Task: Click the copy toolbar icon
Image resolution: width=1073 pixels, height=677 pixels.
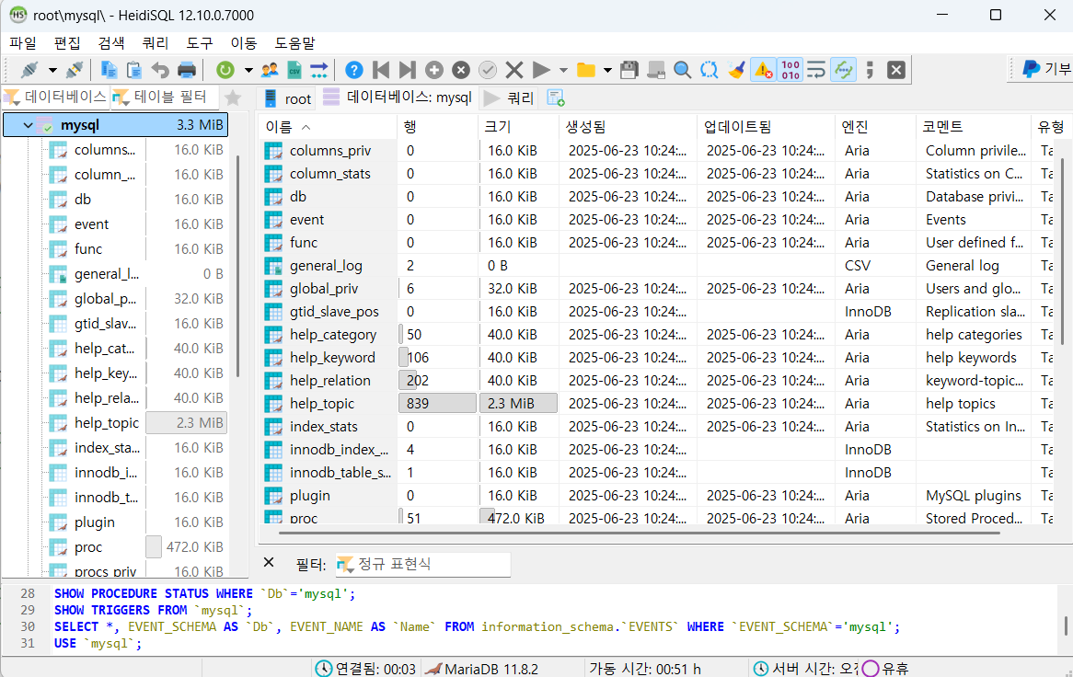Action: pyautogui.click(x=109, y=70)
